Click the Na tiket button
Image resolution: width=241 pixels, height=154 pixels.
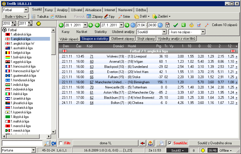(82, 32)
